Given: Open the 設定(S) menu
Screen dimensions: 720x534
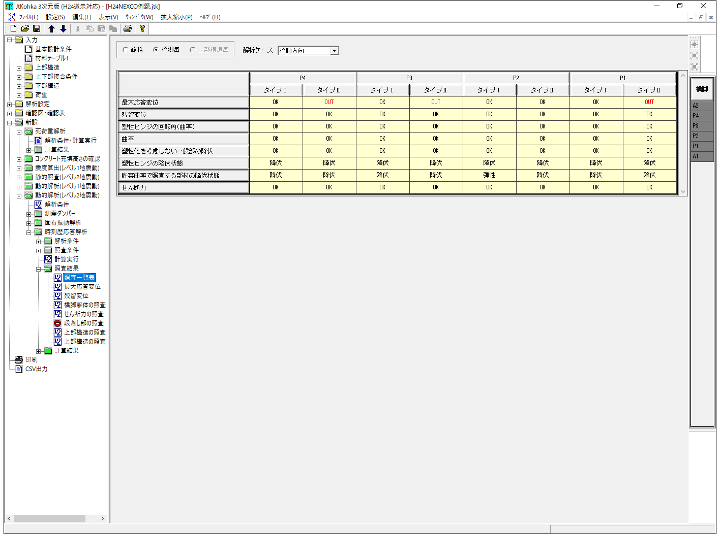Looking at the screenshot, I should click(55, 17).
